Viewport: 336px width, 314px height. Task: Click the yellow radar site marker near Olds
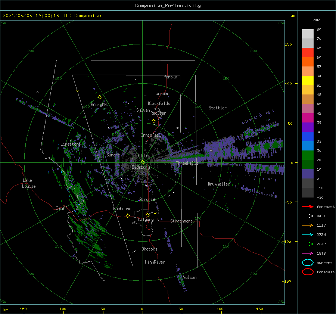click(143, 162)
